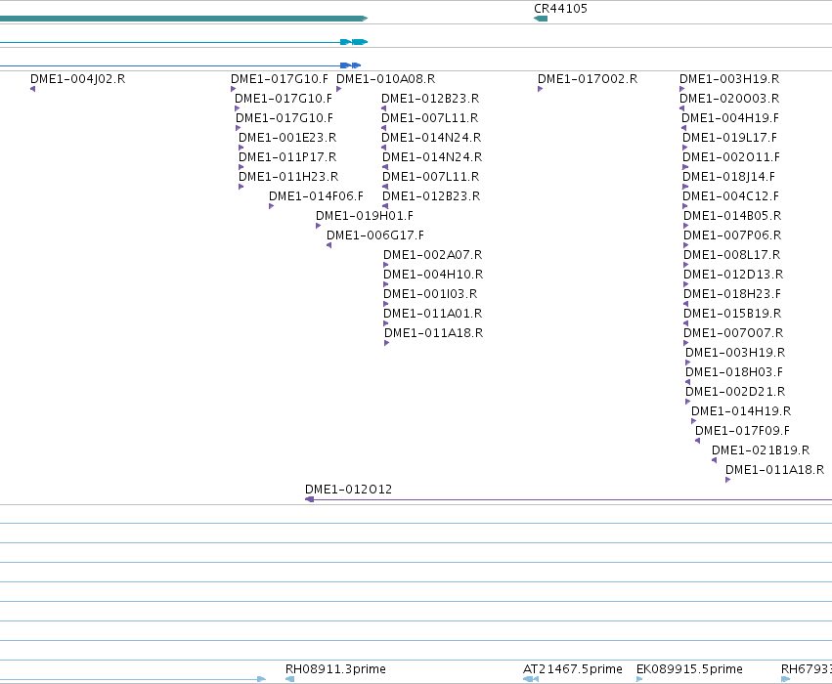
Task: Select feature DME1-021B19.R
Action: point(761,450)
